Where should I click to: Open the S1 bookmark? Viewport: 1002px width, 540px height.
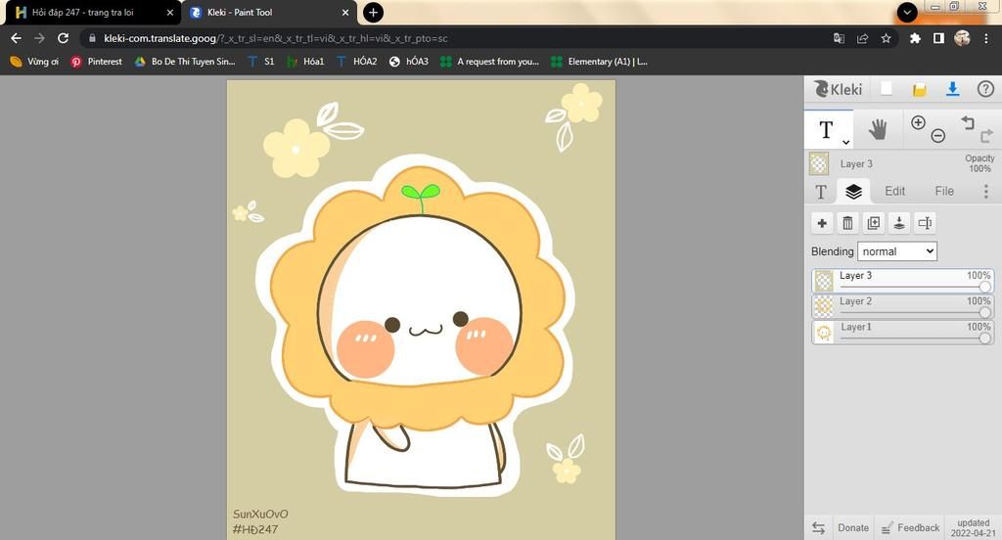click(x=260, y=62)
